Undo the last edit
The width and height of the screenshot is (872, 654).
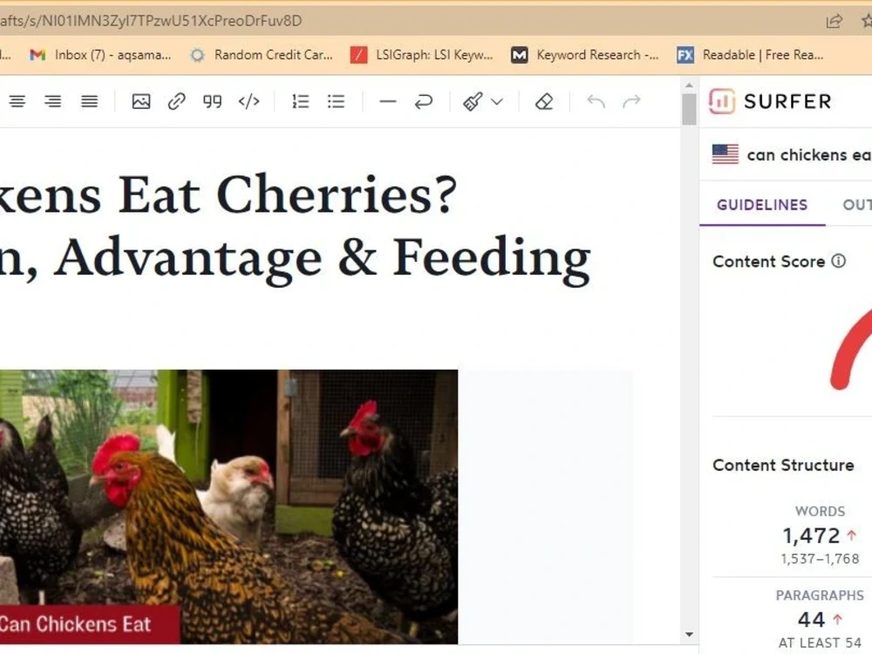click(x=596, y=101)
